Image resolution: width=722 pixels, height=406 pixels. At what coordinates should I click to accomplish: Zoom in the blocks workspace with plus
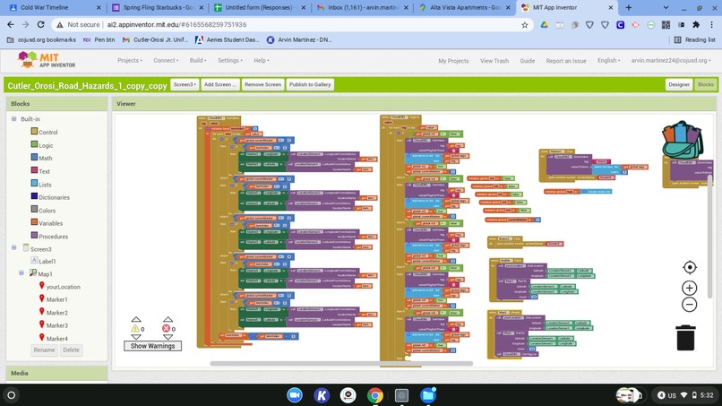(x=690, y=288)
